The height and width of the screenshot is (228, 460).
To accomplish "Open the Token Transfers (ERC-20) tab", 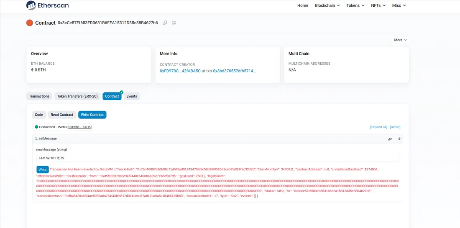I will (77, 96).
